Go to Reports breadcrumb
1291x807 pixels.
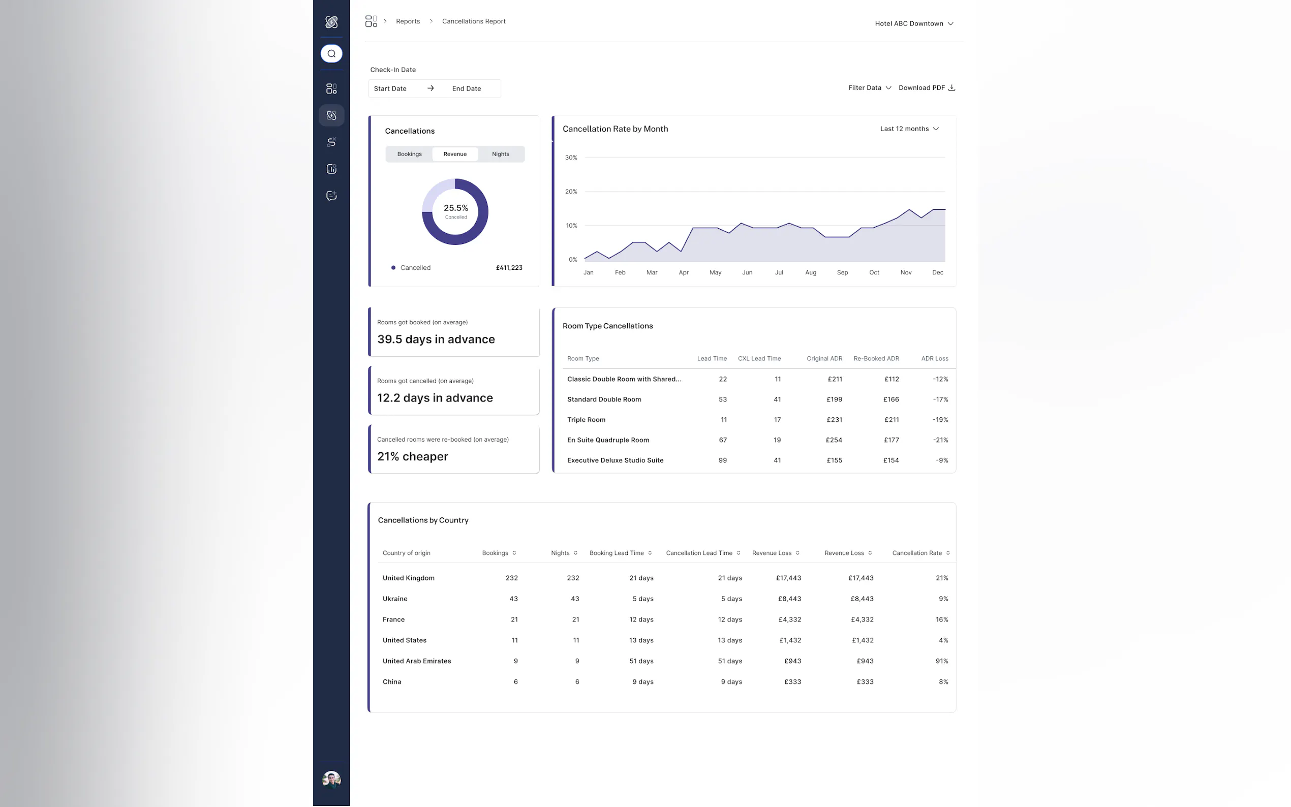click(x=408, y=21)
